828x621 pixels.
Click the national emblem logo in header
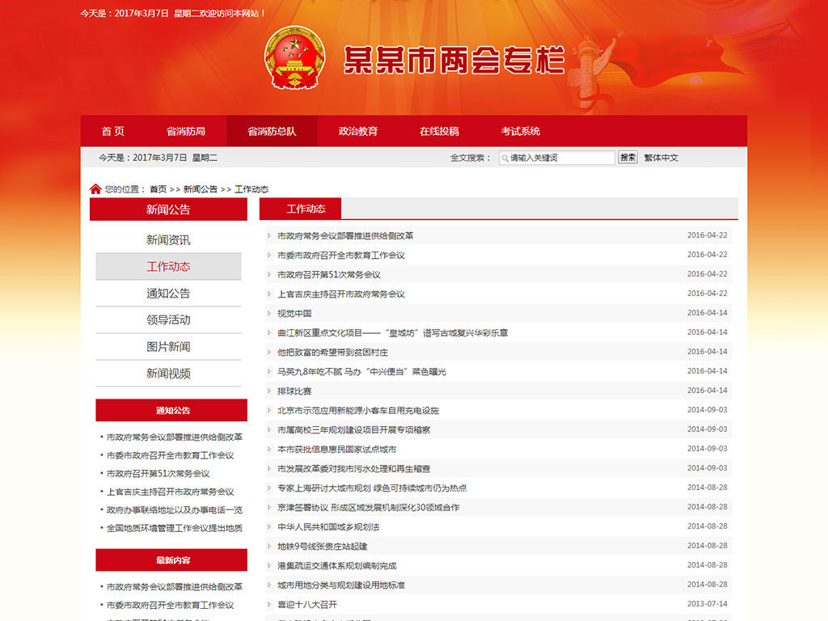pyautogui.click(x=294, y=58)
